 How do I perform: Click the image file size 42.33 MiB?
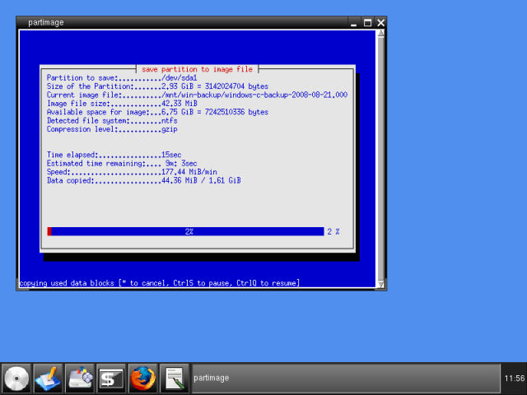[x=180, y=104]
